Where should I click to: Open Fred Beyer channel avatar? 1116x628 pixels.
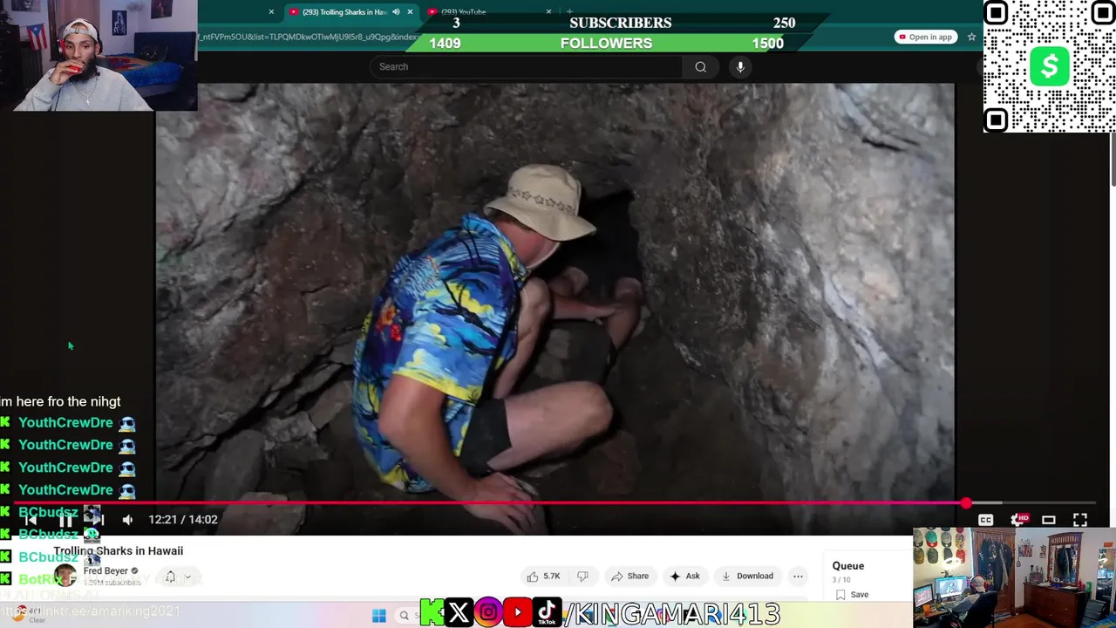click(x=65, y=576)
